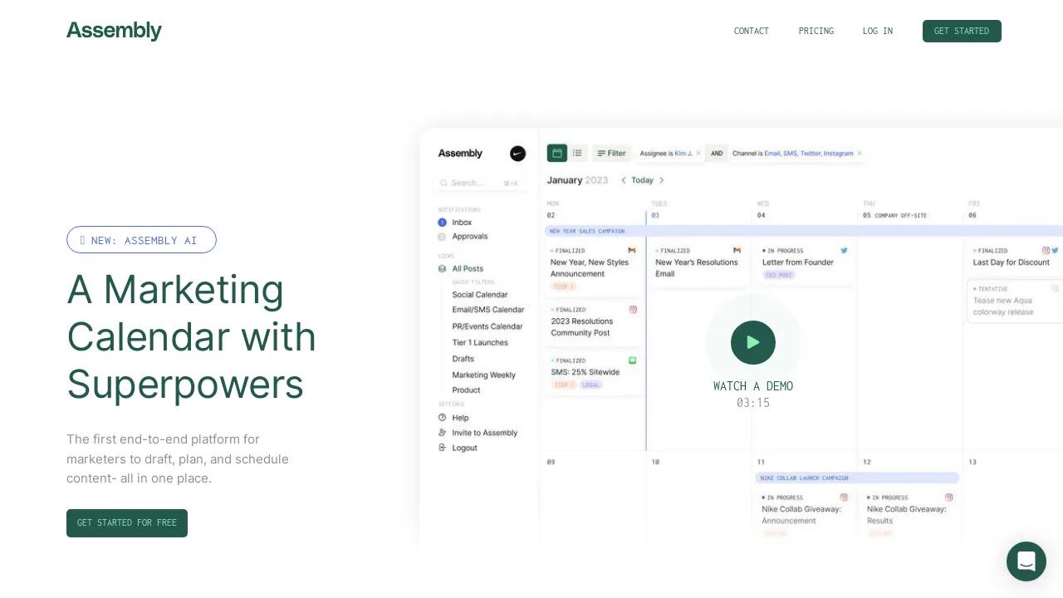Click the Nike logo avatar in sidebar
This screenshot has width=1063, height=598.
click(x=517, y=154)
